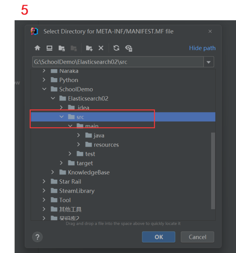Open the path history dropdown arrow

(x=209, y=62)
